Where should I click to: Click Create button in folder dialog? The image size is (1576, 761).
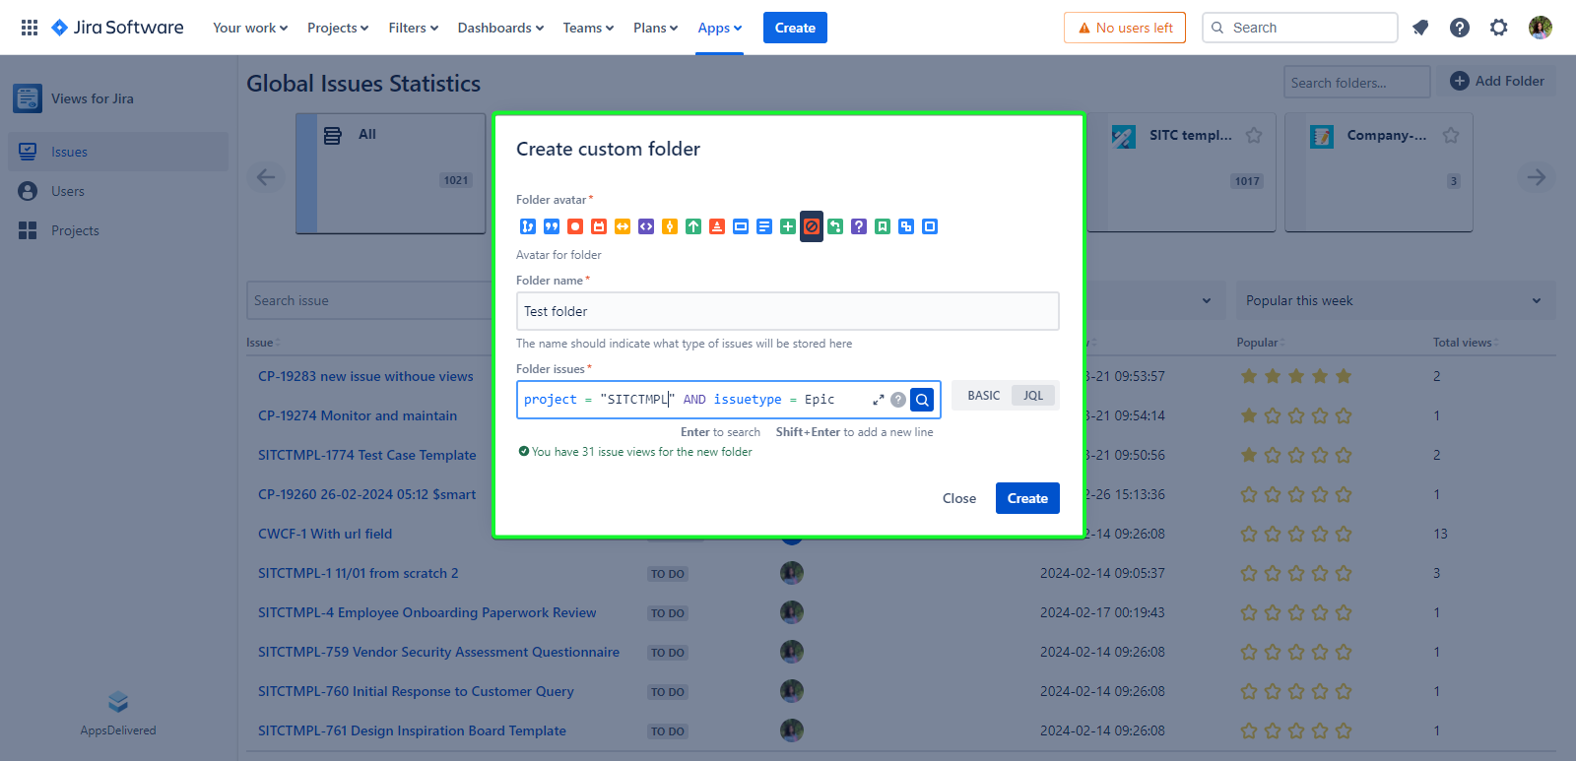[x=1027, y=498]
